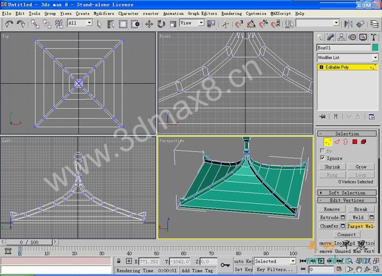Click the Mirror Selected Objects icon
The image size is (382, 276).
348,24
